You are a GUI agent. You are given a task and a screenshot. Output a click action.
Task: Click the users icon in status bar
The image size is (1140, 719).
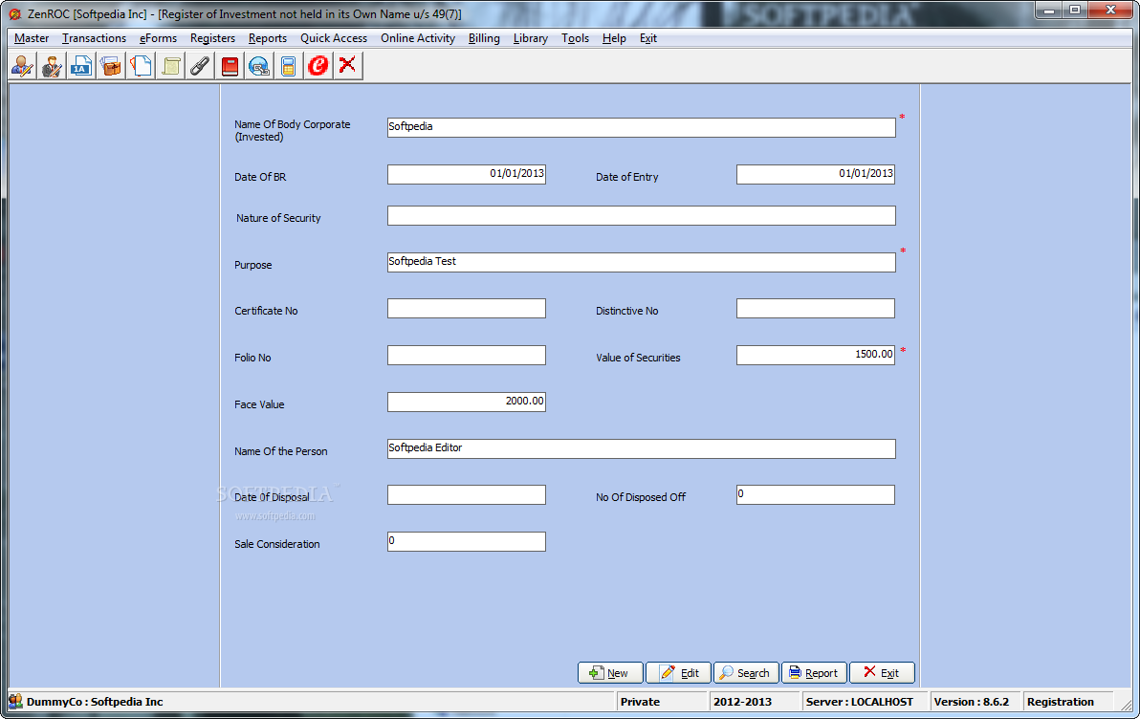(16, 702)
